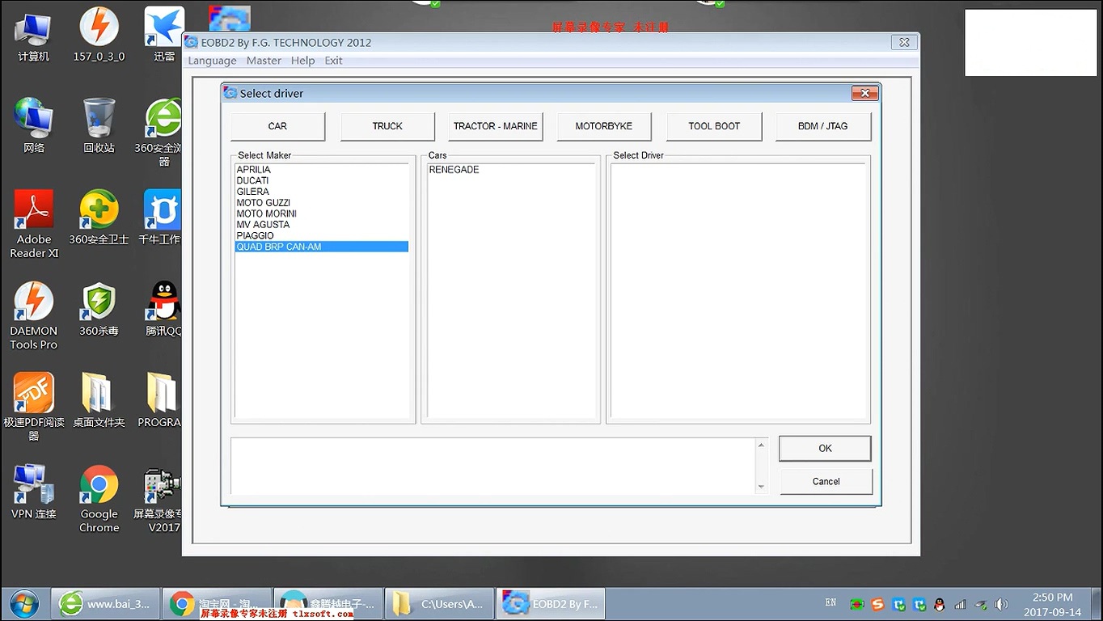Screen dimensions: 1103x621
Task: Click the Exit menu item
Action: pyautogui.click(x=333, y=61)
